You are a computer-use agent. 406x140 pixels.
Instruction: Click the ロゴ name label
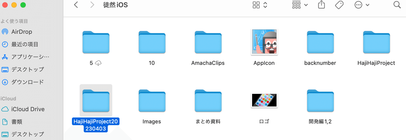264,121
